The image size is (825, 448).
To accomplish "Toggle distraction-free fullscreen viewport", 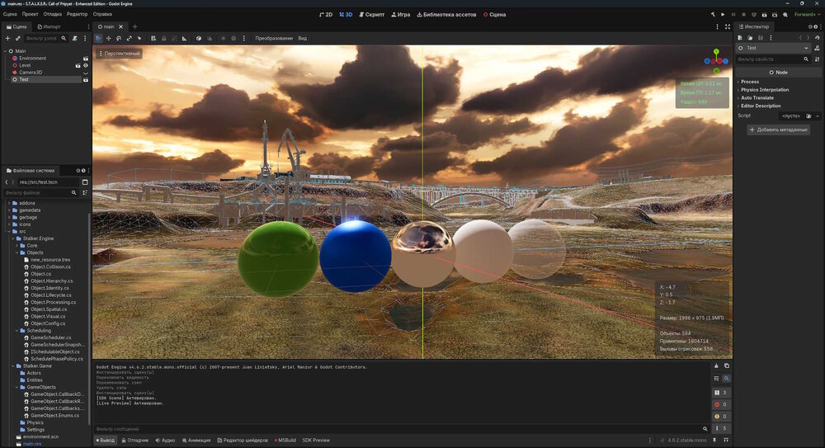I will click(x=728, y=27).
